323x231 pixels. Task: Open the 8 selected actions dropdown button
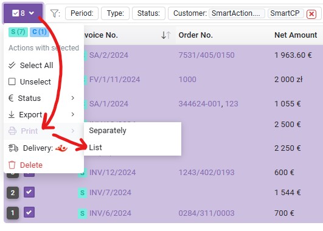(23, 13)
